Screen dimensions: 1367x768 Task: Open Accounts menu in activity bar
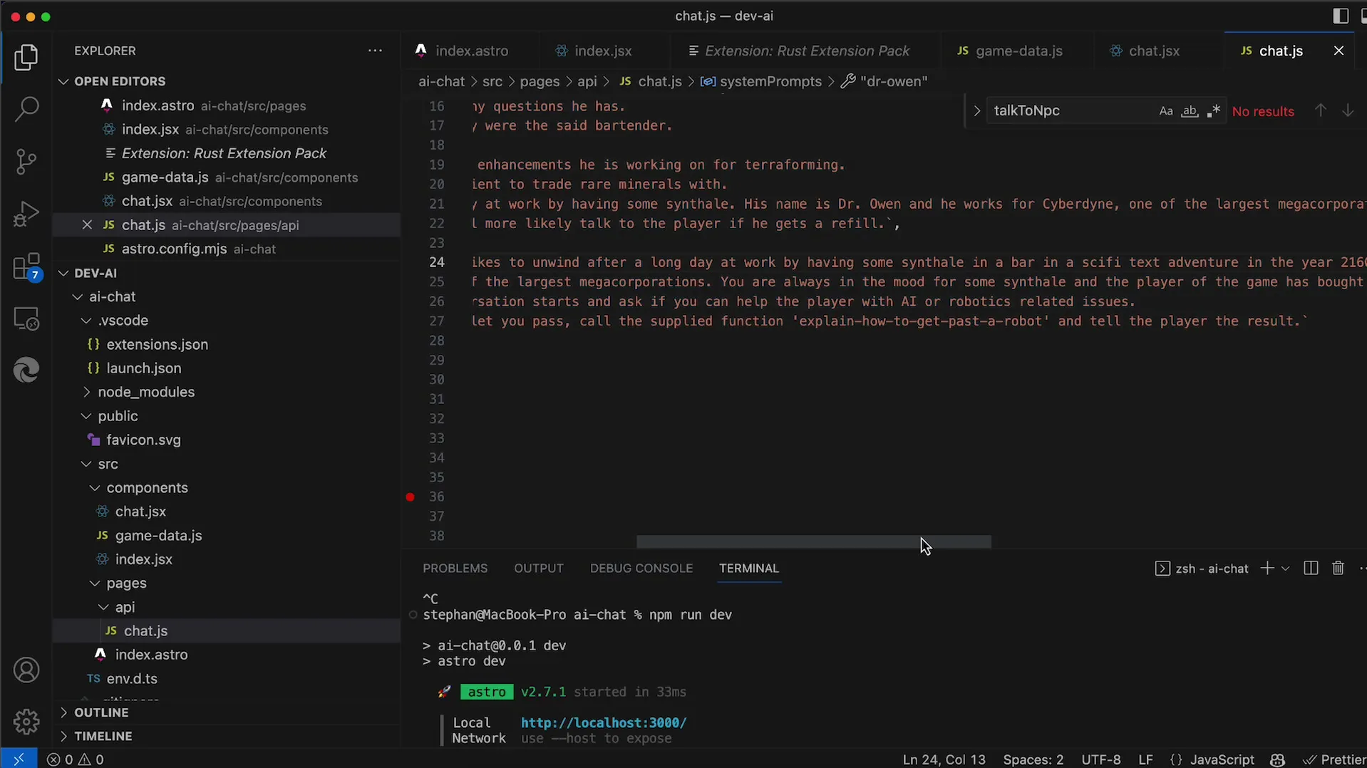(26, 670)
